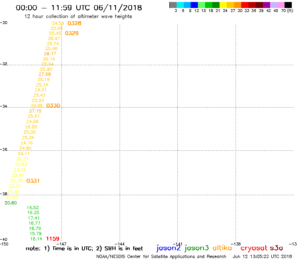Screen dimensions: 297x260
Task: Click the orange wave height 27.68
Action: 45,74
